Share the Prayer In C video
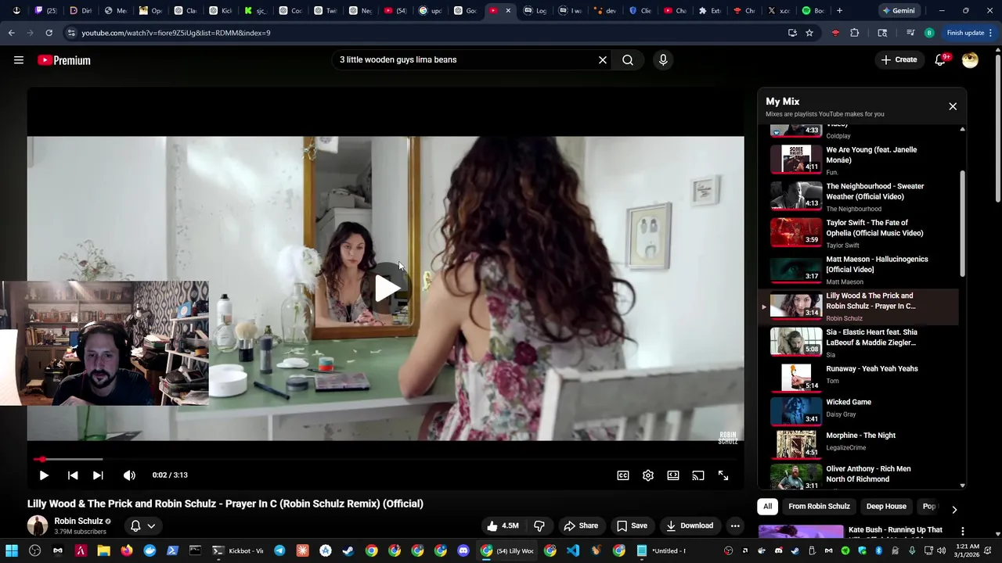 click(x=581, y=525)
